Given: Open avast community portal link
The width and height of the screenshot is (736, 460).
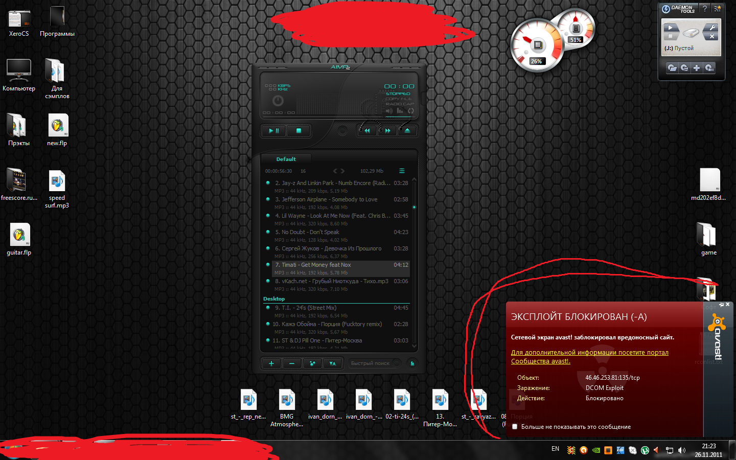Looking at the screenshot, I should (590, 357).
